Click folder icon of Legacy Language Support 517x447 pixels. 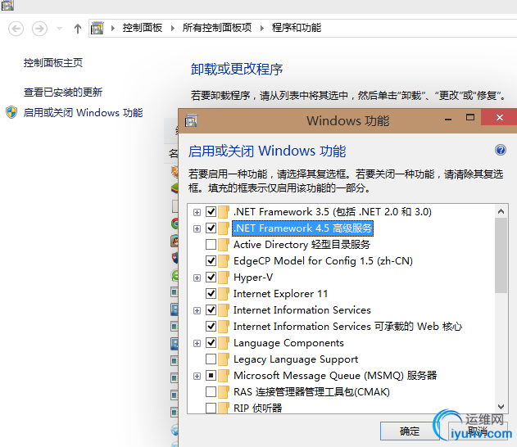(224, 359)
